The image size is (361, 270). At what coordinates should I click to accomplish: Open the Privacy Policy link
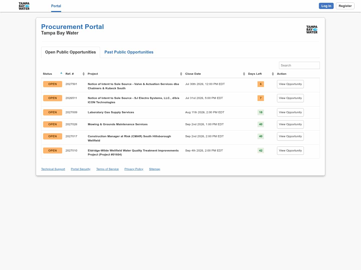pyautogui.click(x=134, y=169)
